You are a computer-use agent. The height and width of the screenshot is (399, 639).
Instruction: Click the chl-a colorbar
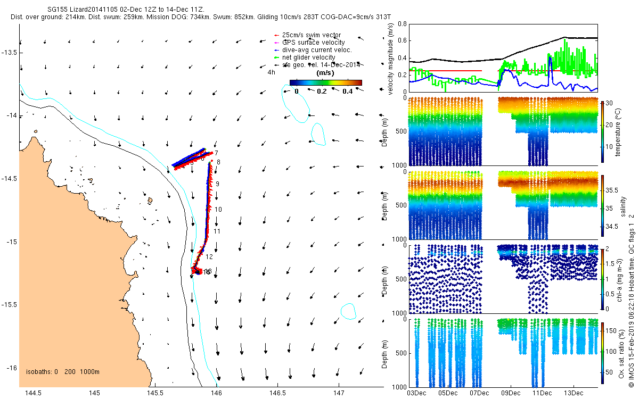(603, 279)
